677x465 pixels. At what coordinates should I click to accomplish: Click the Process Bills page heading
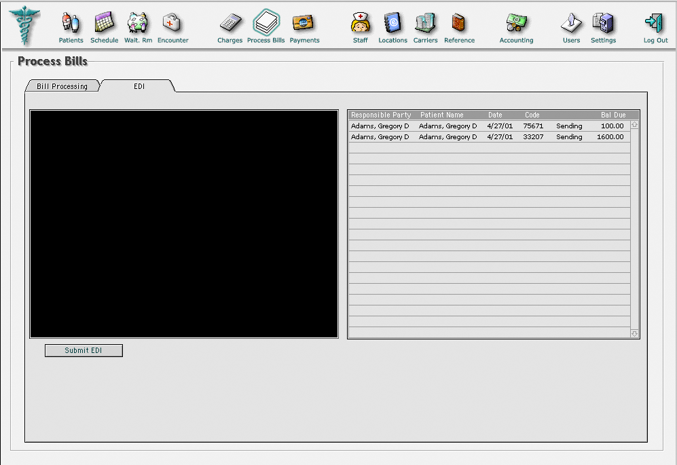[x=53, y=61]
